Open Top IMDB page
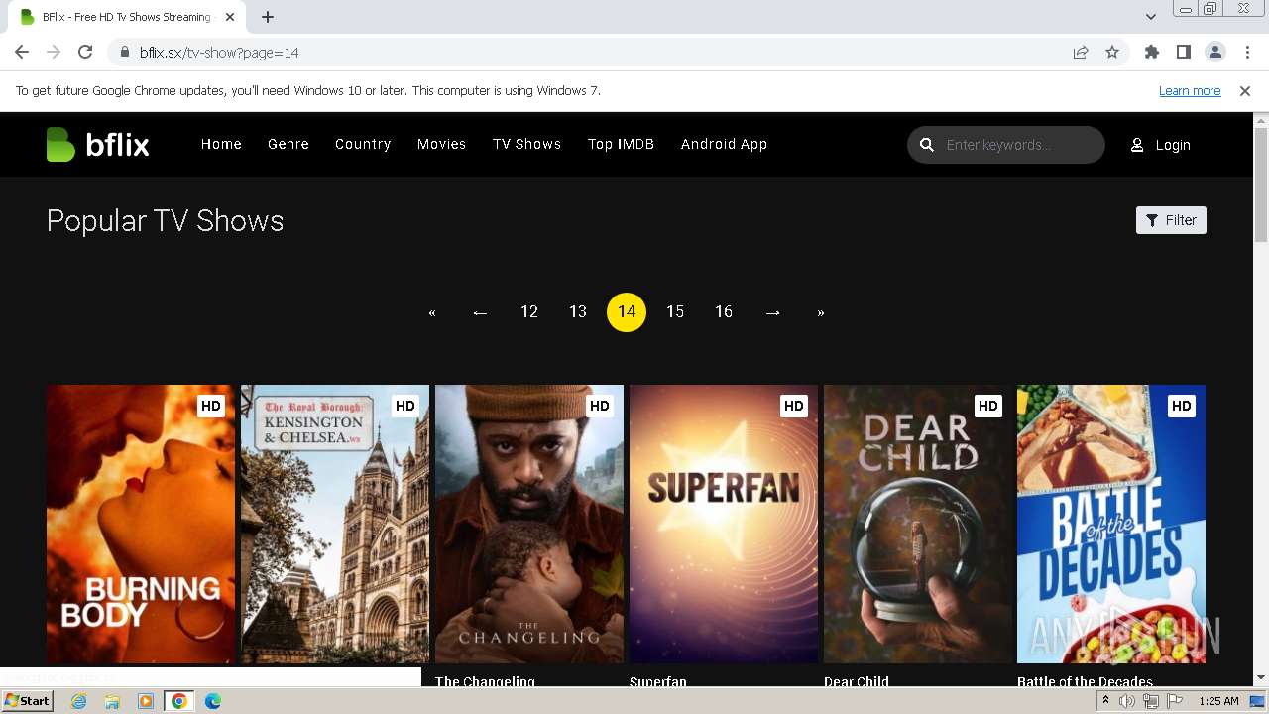Viewport: 1269px width, 714px height. tap(621, 144)
